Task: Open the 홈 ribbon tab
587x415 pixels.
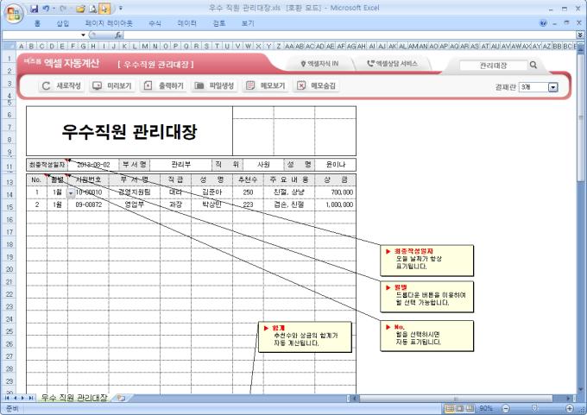Action: 37,23
